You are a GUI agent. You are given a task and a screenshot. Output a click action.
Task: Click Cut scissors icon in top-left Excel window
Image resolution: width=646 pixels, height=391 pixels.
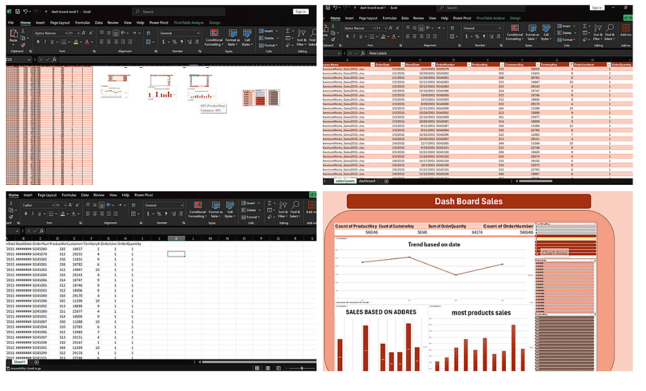tap(23, 31)
